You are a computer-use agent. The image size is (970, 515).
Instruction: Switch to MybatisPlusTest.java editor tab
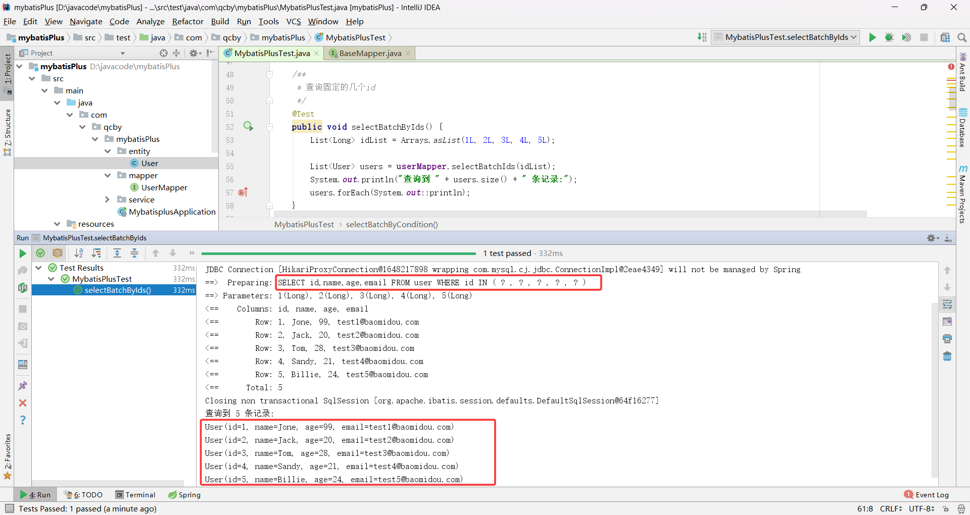[x=272, y=53]
